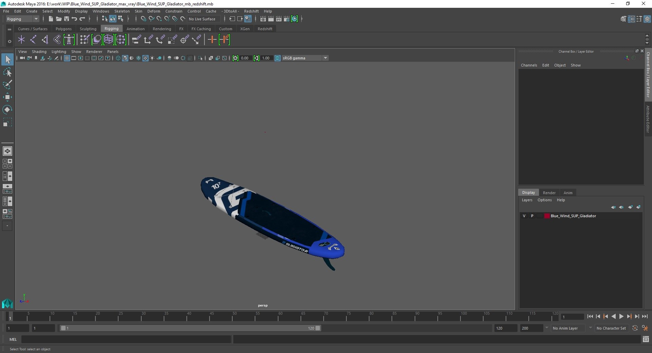Toggle color management sRGB button icon

coord(277,58)
